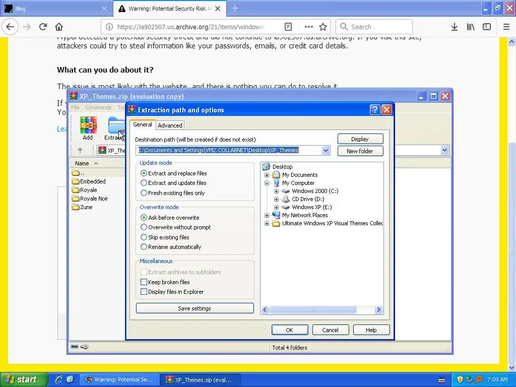516x387 pixels.
Task: Open the Library icon in the browser toolbar
Action: pyautogui.click(x=471, y=27)
